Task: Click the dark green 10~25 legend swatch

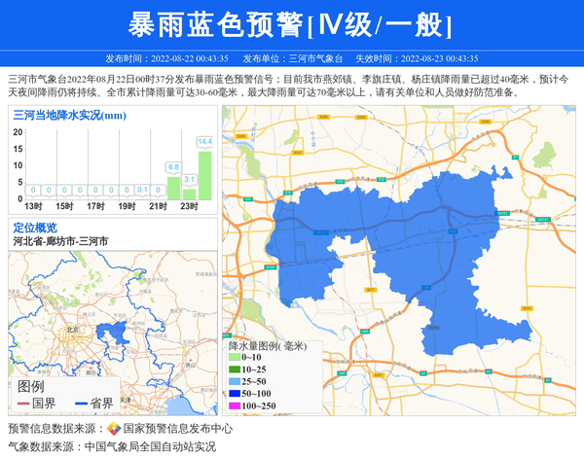Action: pos(235,370)
